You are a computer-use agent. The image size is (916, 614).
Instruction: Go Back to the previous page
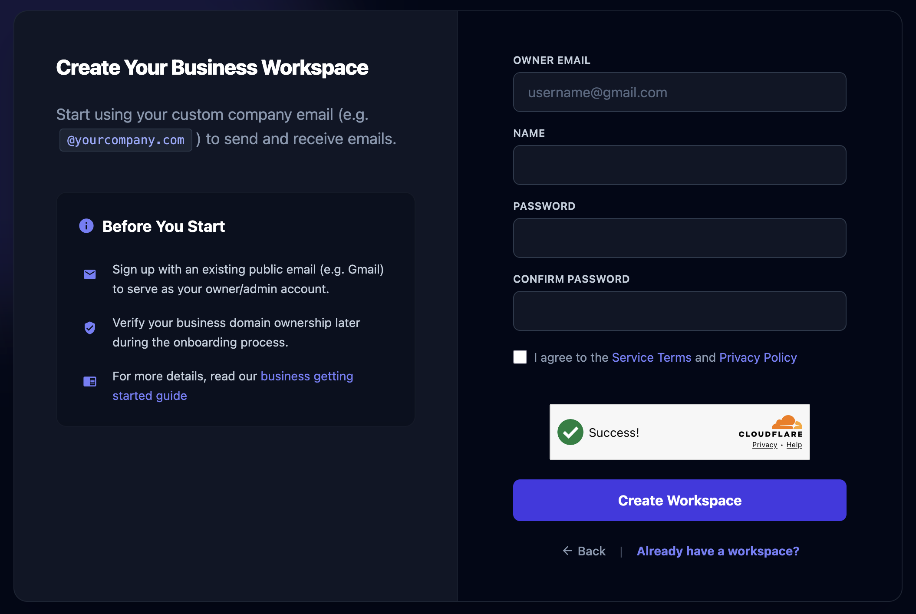(x=584, y=551)
